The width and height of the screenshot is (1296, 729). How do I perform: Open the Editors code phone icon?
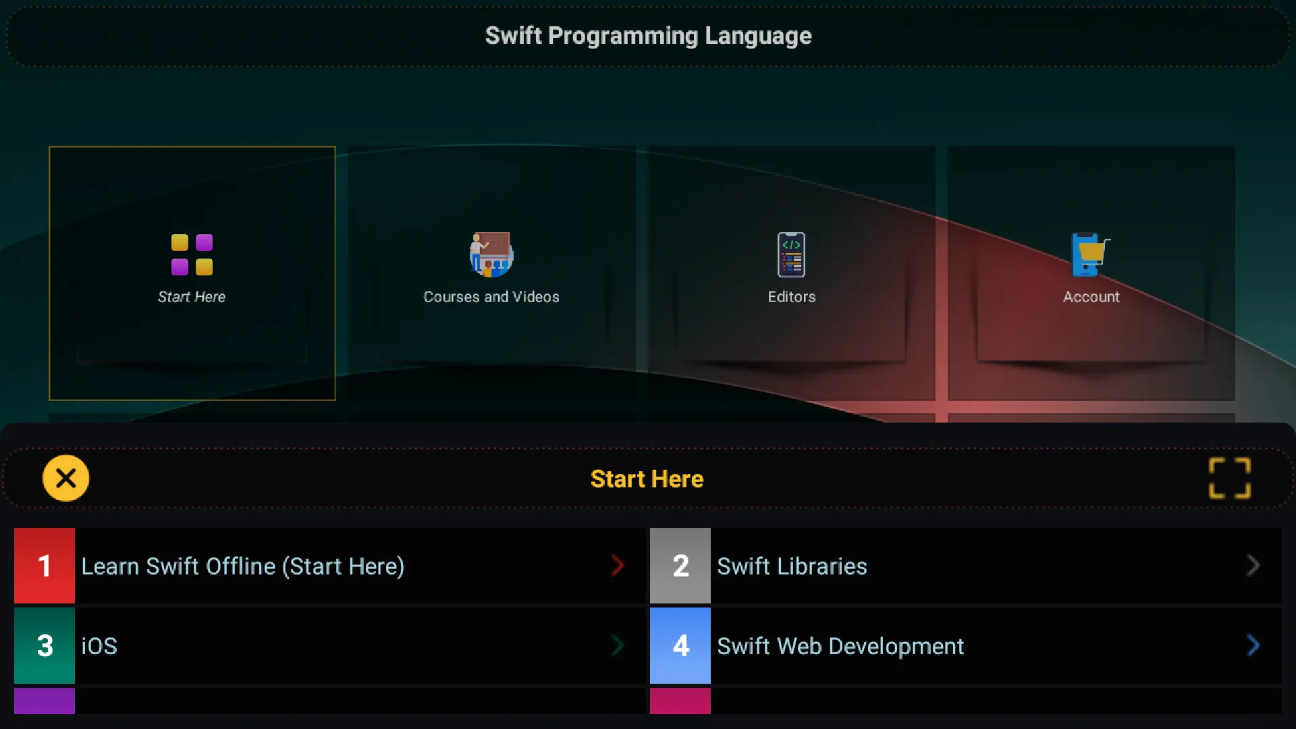tap(791, 254)
